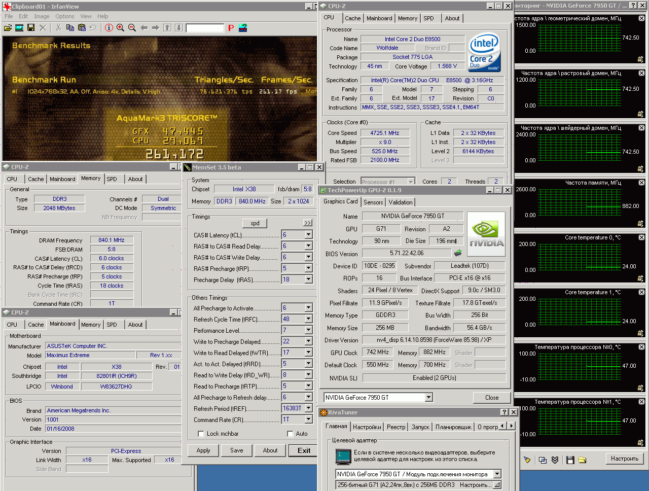
Task: Click the floppy save icon in monitoring window
Action: coord(570,460)
